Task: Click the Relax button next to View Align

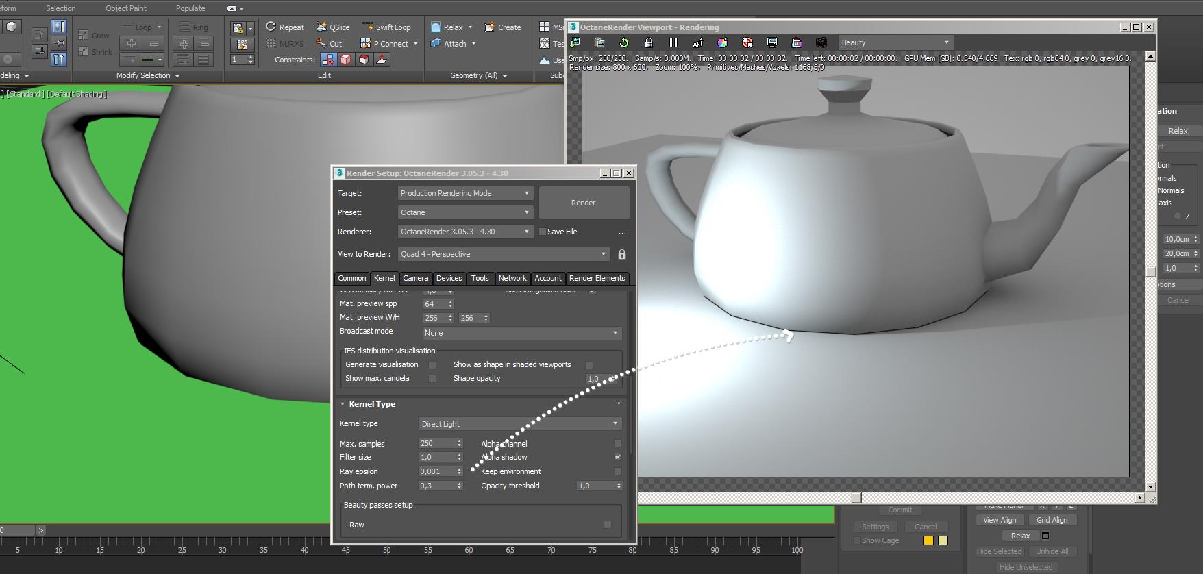Action: tap(1020, 536)
